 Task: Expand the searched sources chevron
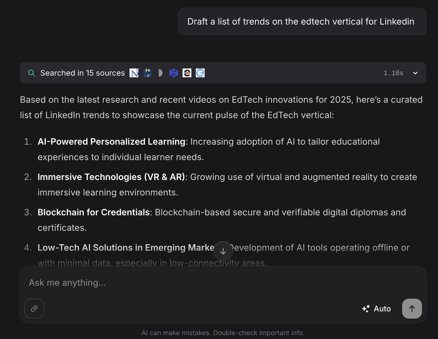click(x=415, y=73)
